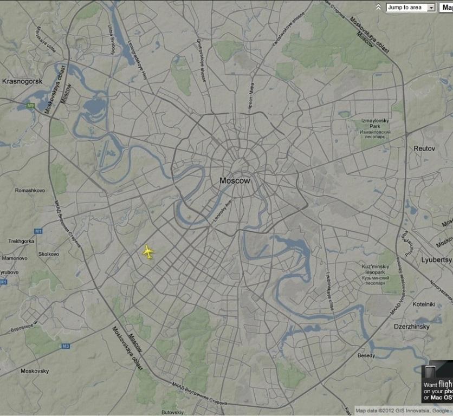Click the double-chevron collapse icon beside Jump to area
Screen dimensions: 453x416
click(378, 7)
